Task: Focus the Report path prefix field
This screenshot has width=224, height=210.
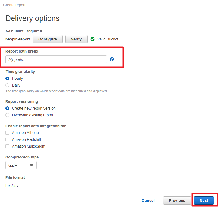Action: click(x=56, y=59)
